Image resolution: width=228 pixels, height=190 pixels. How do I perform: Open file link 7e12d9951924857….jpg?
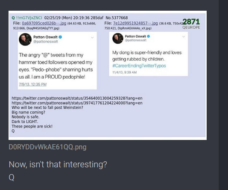[135, 23]
